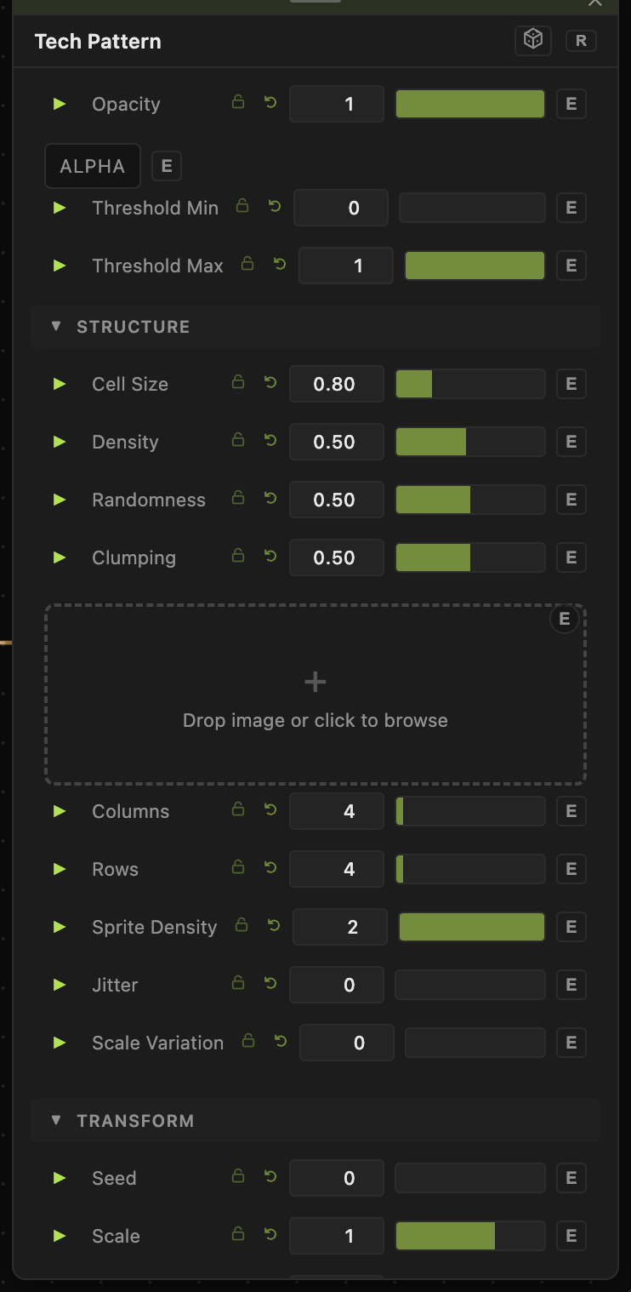Reset the Seed value
This screenshot has width=631, height=1292.
(x=270, y=1177)
